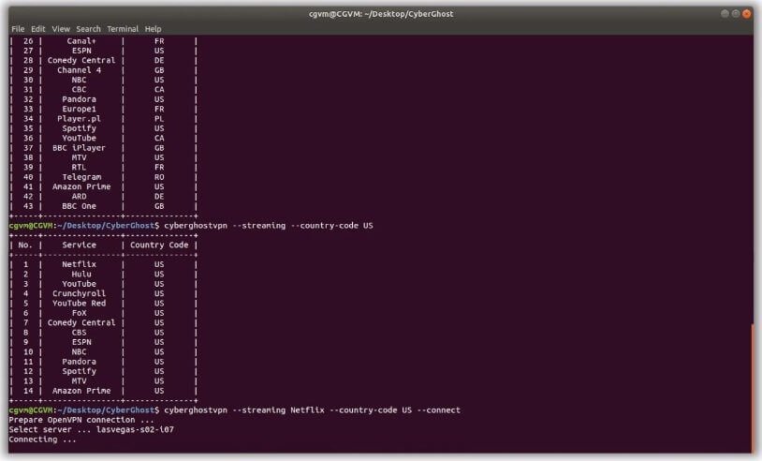
Task: Select 'Pandora' in row 11
Action: (x=79, y=362)
